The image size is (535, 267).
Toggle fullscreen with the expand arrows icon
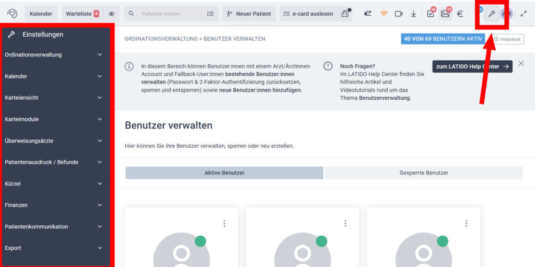point(524,14)
